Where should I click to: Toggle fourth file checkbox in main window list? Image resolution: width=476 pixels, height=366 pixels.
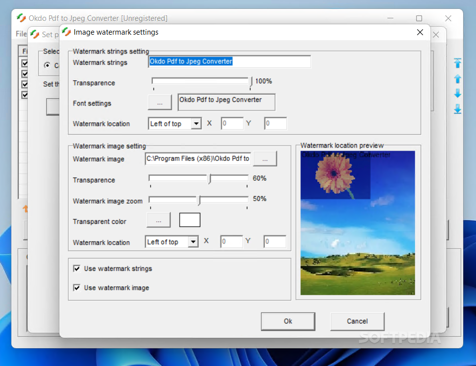[x=25, y=95]
